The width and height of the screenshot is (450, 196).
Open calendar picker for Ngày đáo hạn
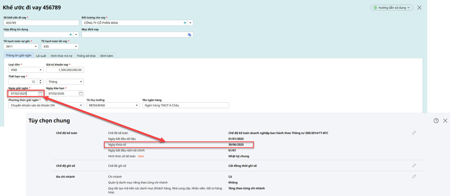click(81, 93)
